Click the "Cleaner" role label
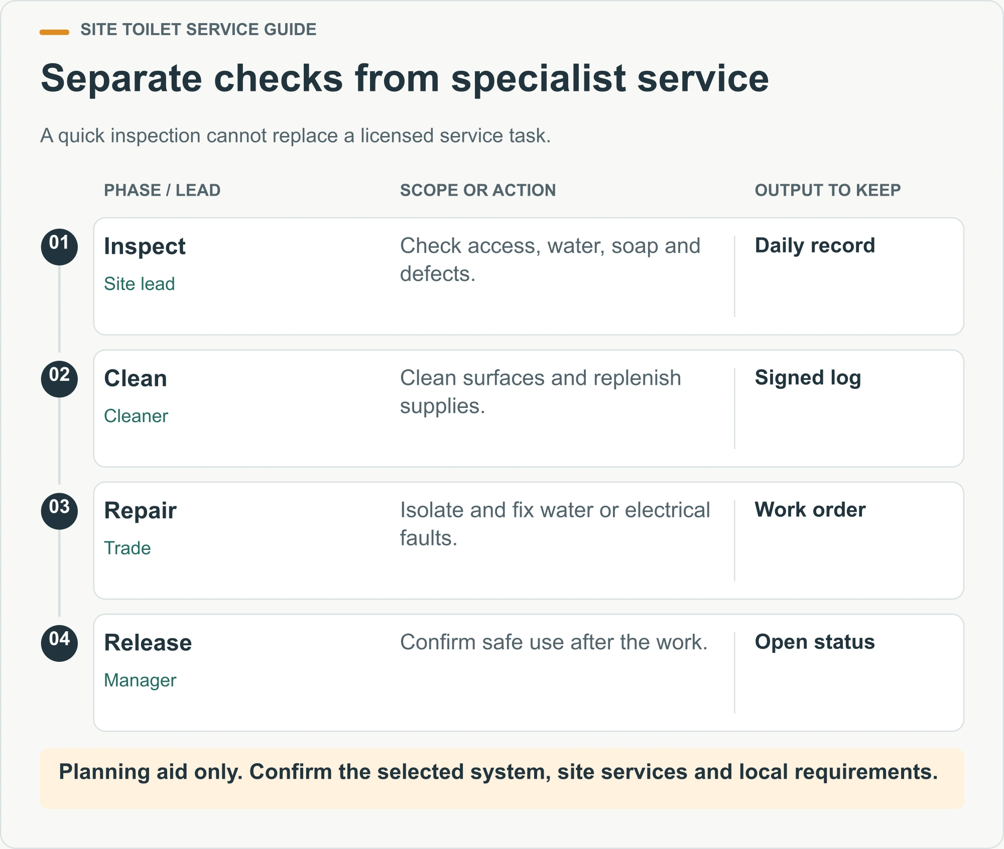 [136, 416]
